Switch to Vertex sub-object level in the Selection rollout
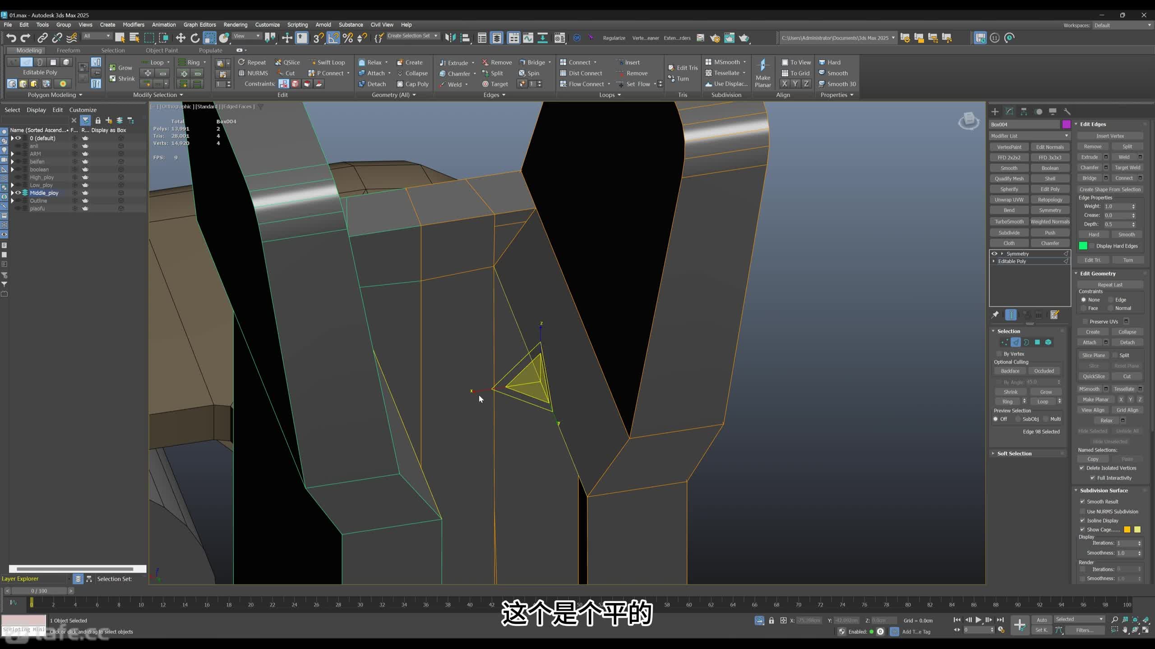Image resolution: width=1155 pixels, height=649 pixels. (1004, 343)
